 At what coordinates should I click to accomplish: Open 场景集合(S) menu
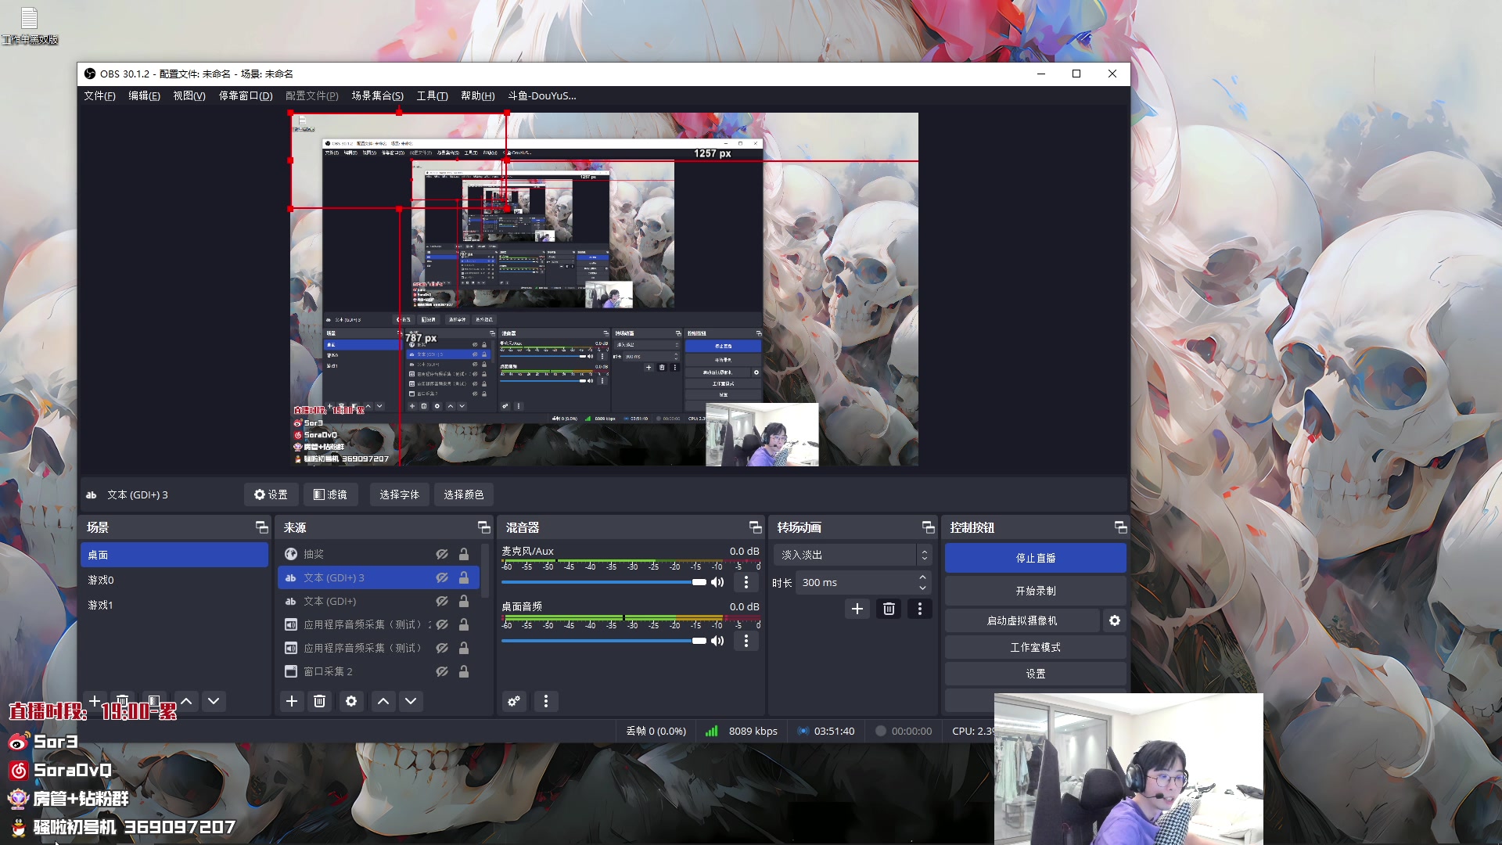(x=377, y=95)
